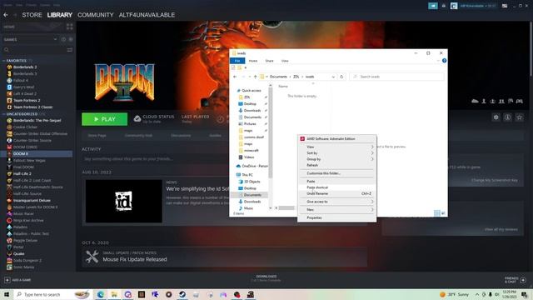Click the green PLAY button

tap(104, 119)
